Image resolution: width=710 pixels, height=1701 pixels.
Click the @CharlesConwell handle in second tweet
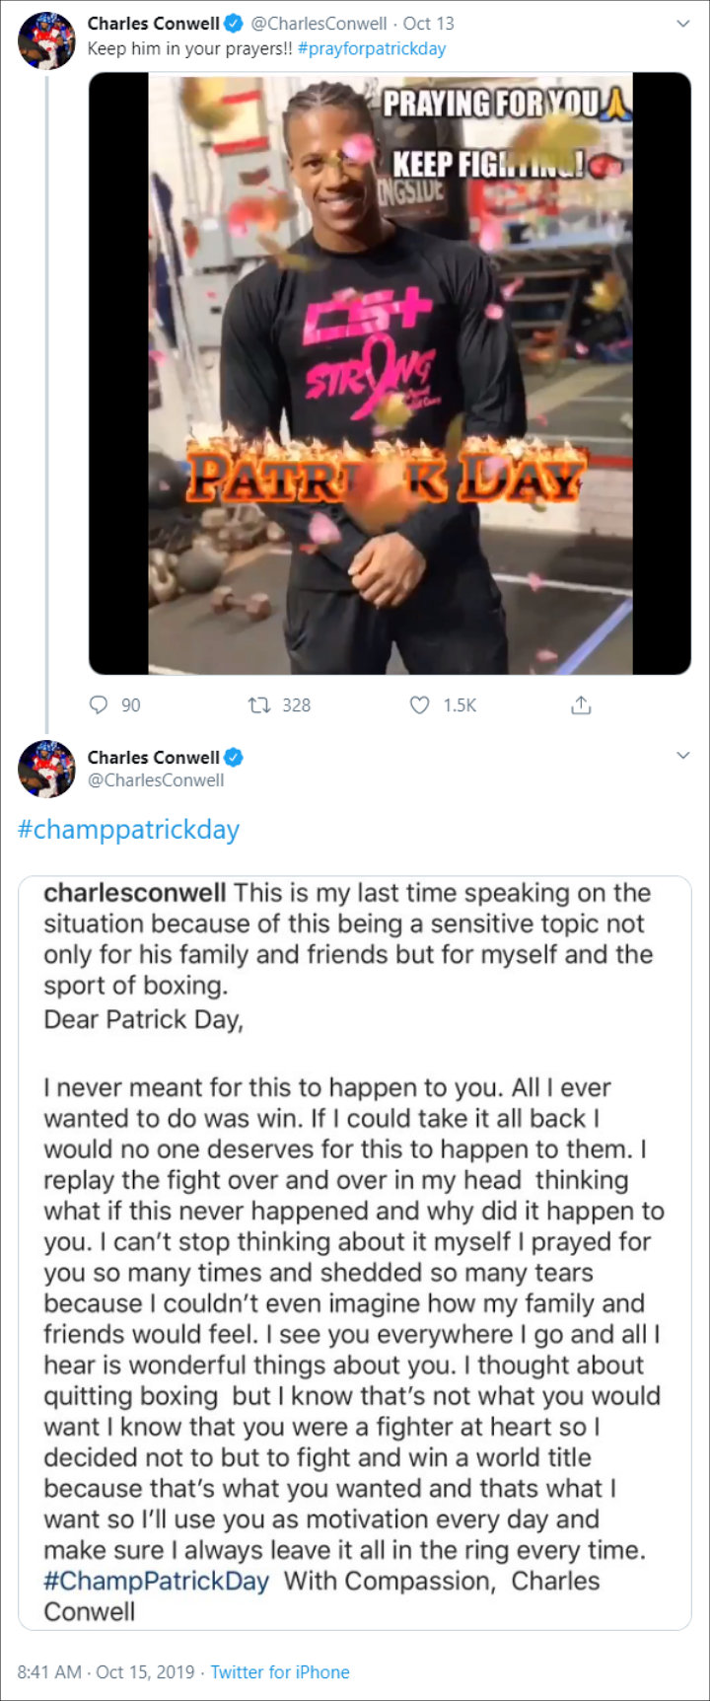156,779
